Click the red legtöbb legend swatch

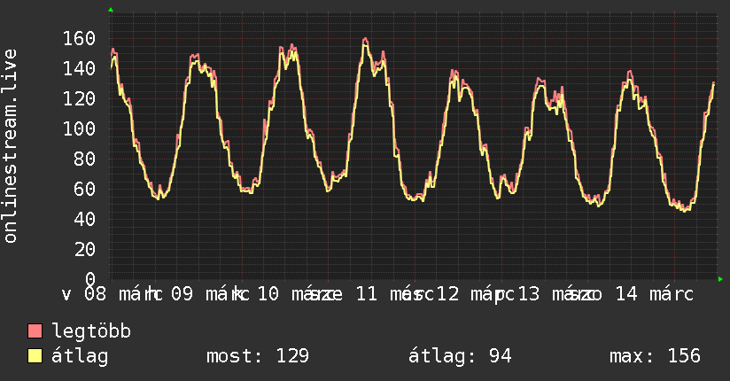pyautogui.click(x=35, y=331)
